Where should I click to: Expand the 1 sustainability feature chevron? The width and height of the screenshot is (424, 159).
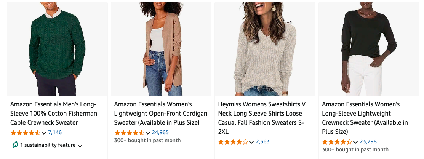point(80,145)
